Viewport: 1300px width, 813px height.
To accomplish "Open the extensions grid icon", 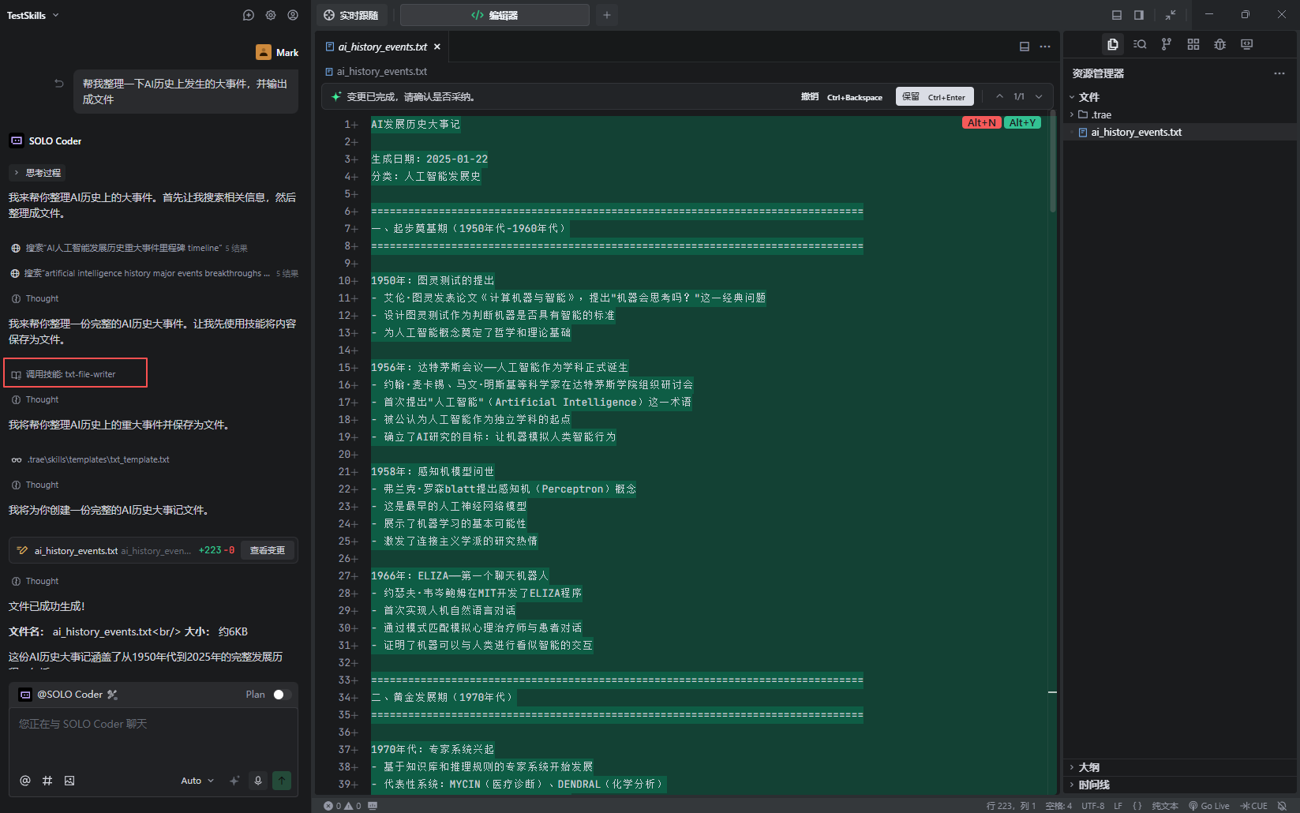I will click(1193, 44).
